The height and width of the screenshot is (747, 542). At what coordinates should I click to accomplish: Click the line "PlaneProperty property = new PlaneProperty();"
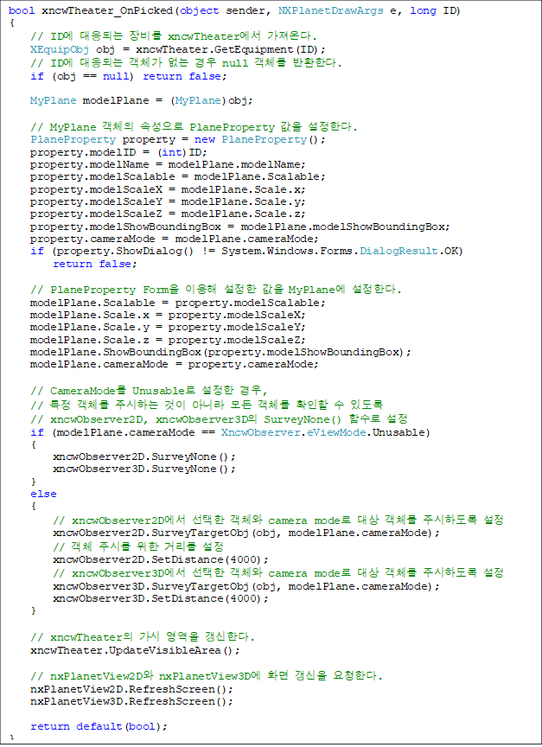pos(178,139)
